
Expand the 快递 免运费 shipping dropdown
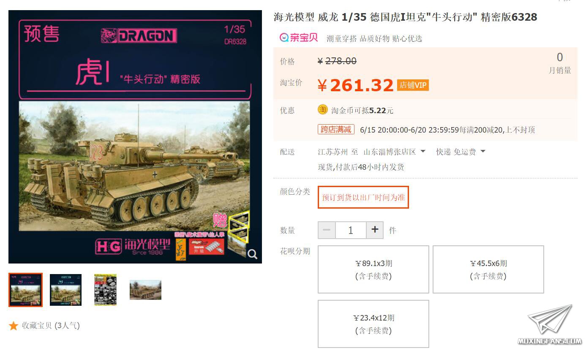coord(461,152)
